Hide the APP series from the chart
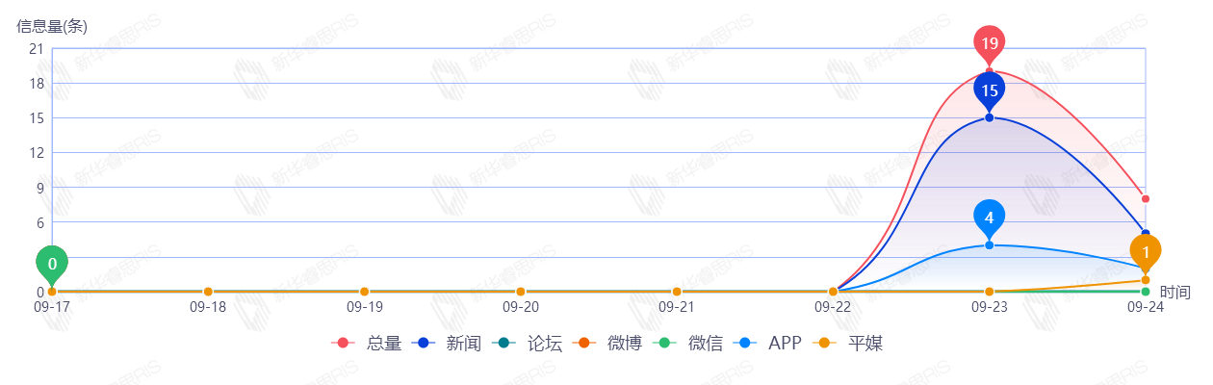This screenshot has width=1213, height=385. click(767, 344)
